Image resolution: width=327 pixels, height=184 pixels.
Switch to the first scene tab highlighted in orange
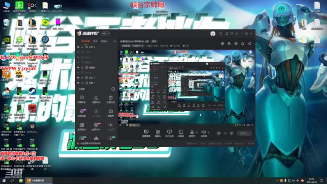pyautogui.click(x=85, y=41)
